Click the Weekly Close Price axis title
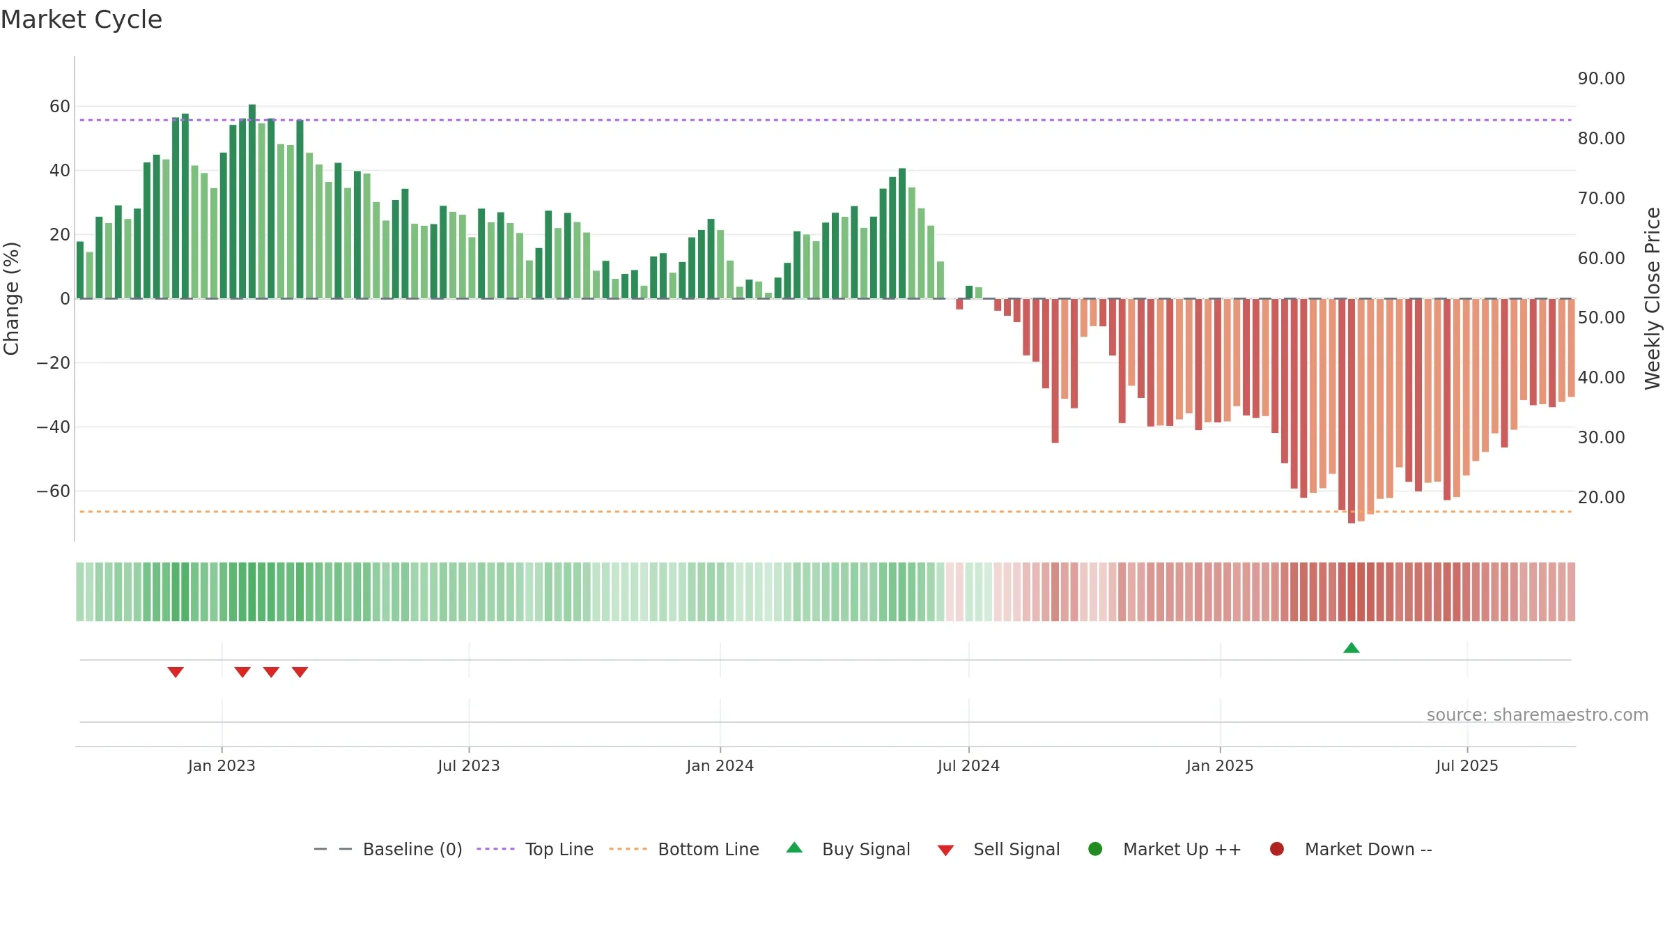Image resolution: width=1672 pixels, height=941 pixels. pyautogui.click(x=1652, y=298)
